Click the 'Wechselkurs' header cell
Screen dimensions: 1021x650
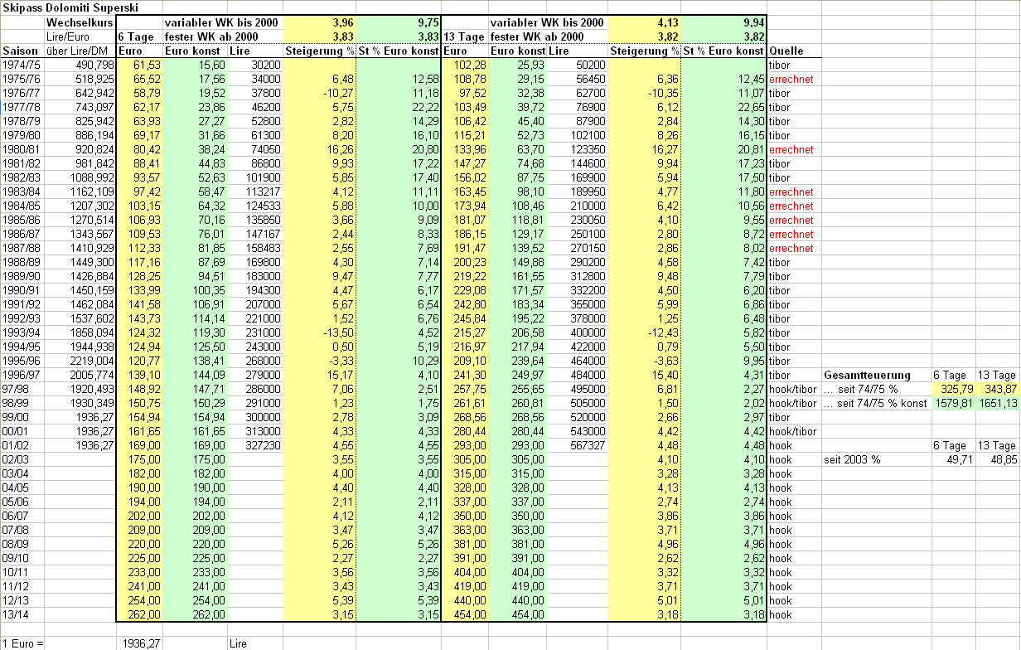tap(80, 22)
